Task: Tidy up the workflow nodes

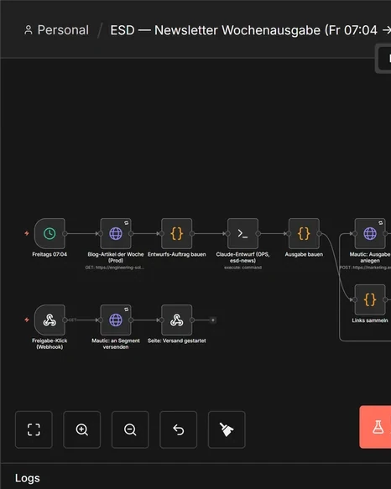Action: (227, 429)
